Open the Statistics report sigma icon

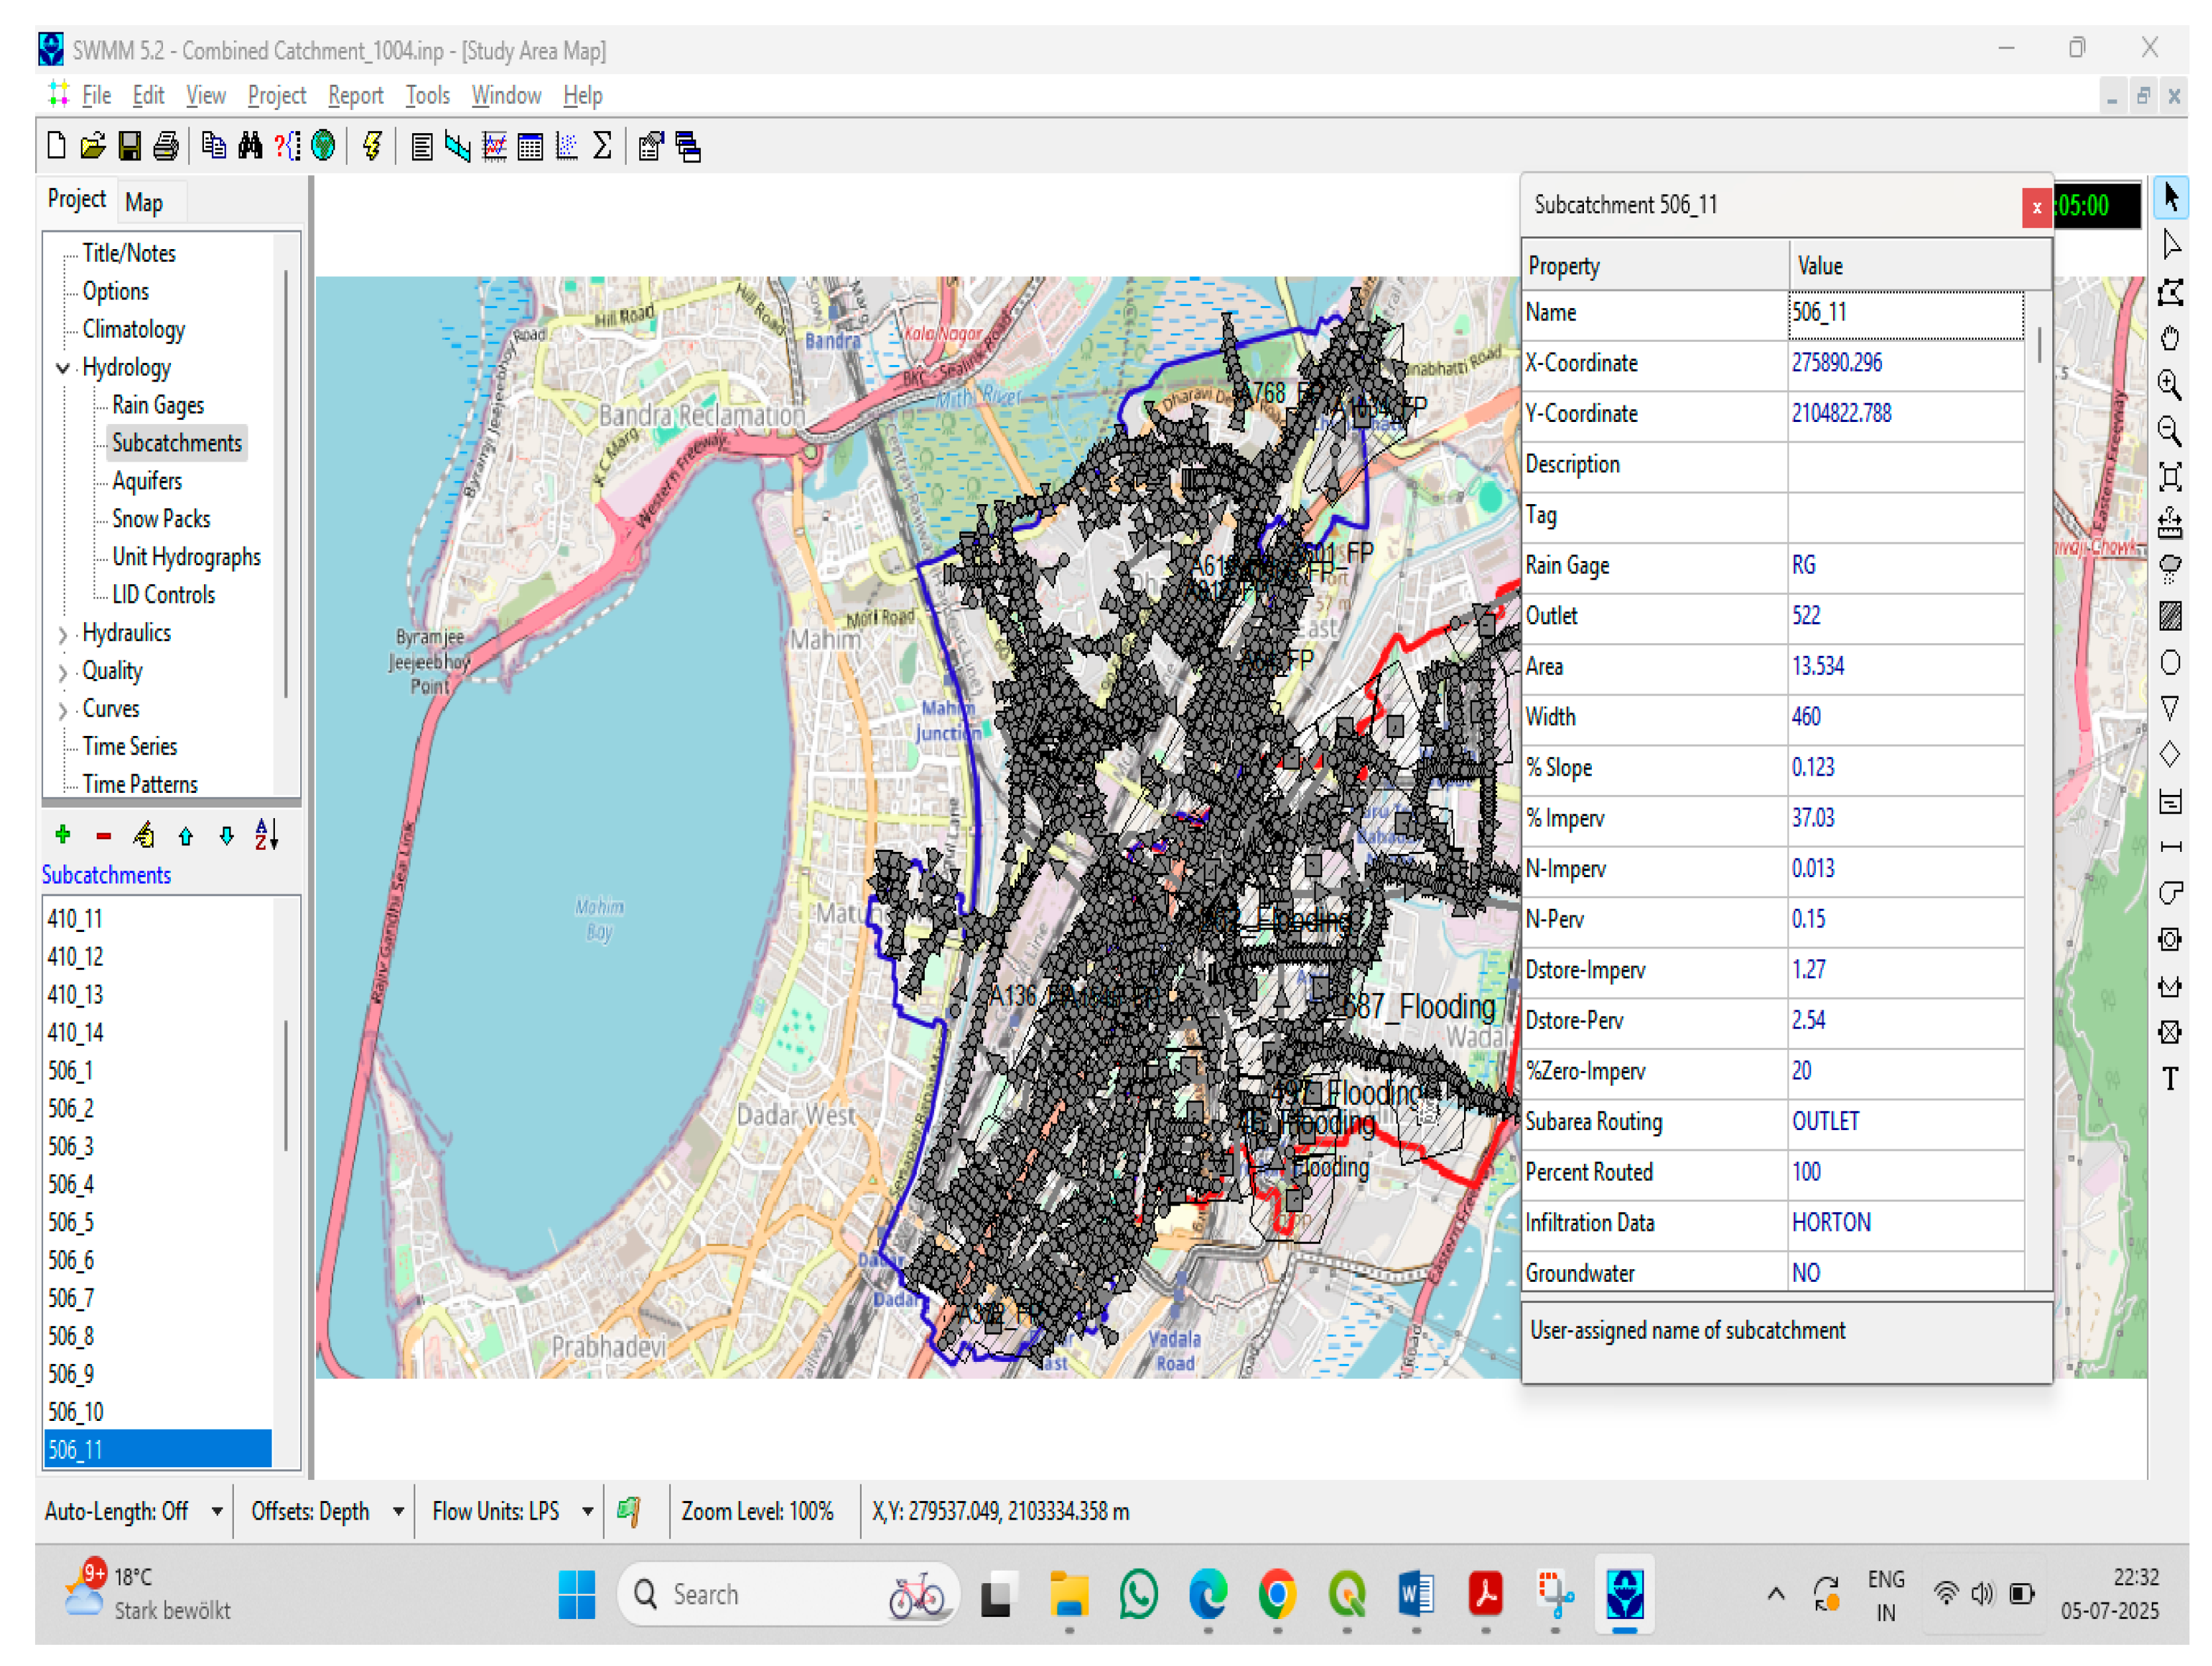[x=602, y=147]
